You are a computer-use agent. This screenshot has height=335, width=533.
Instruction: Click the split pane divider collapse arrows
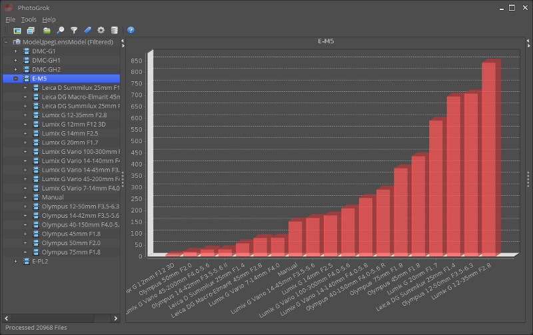123,44
